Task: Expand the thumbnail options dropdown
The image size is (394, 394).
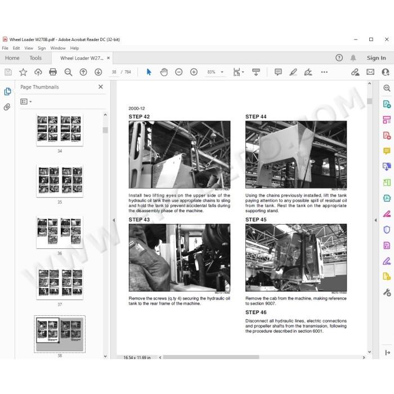Action: [x=26, y=101]
